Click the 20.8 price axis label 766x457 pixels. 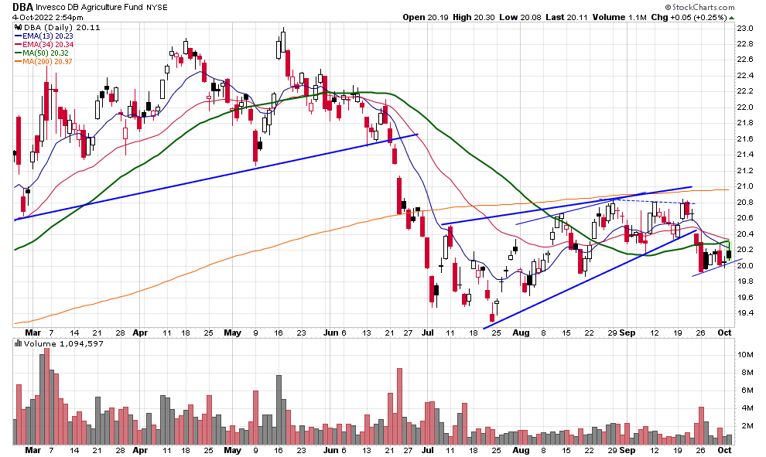coord(745,203)
